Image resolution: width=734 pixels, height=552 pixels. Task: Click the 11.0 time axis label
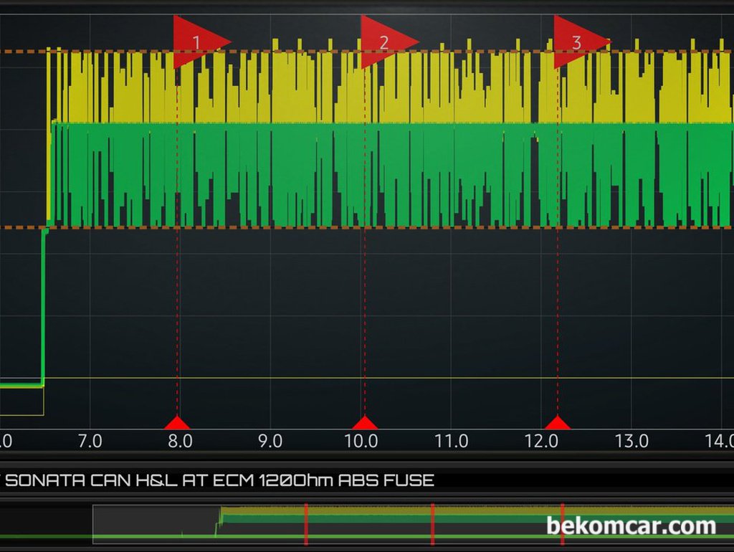click(452, 441)
